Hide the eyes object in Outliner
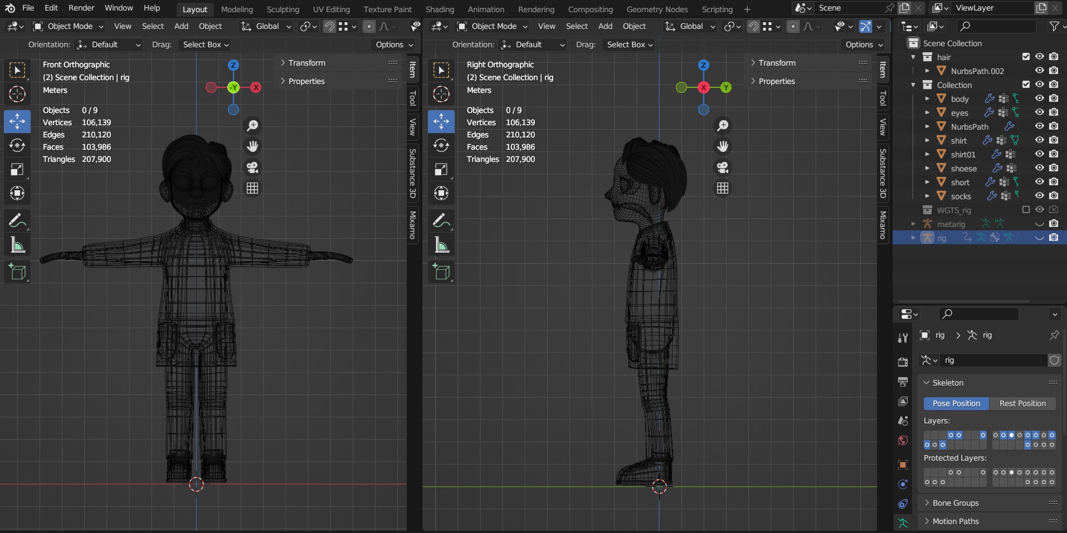The width and height of the screenshot is (1067, 533). 1040,112
